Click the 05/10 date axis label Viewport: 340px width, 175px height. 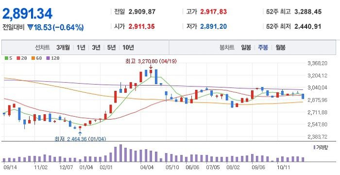tap(172, 168)
